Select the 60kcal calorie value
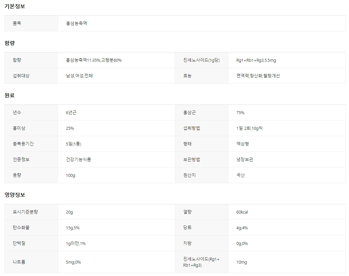Image resolution: width=349 pixels, height=276 pixels. [242, 212]
